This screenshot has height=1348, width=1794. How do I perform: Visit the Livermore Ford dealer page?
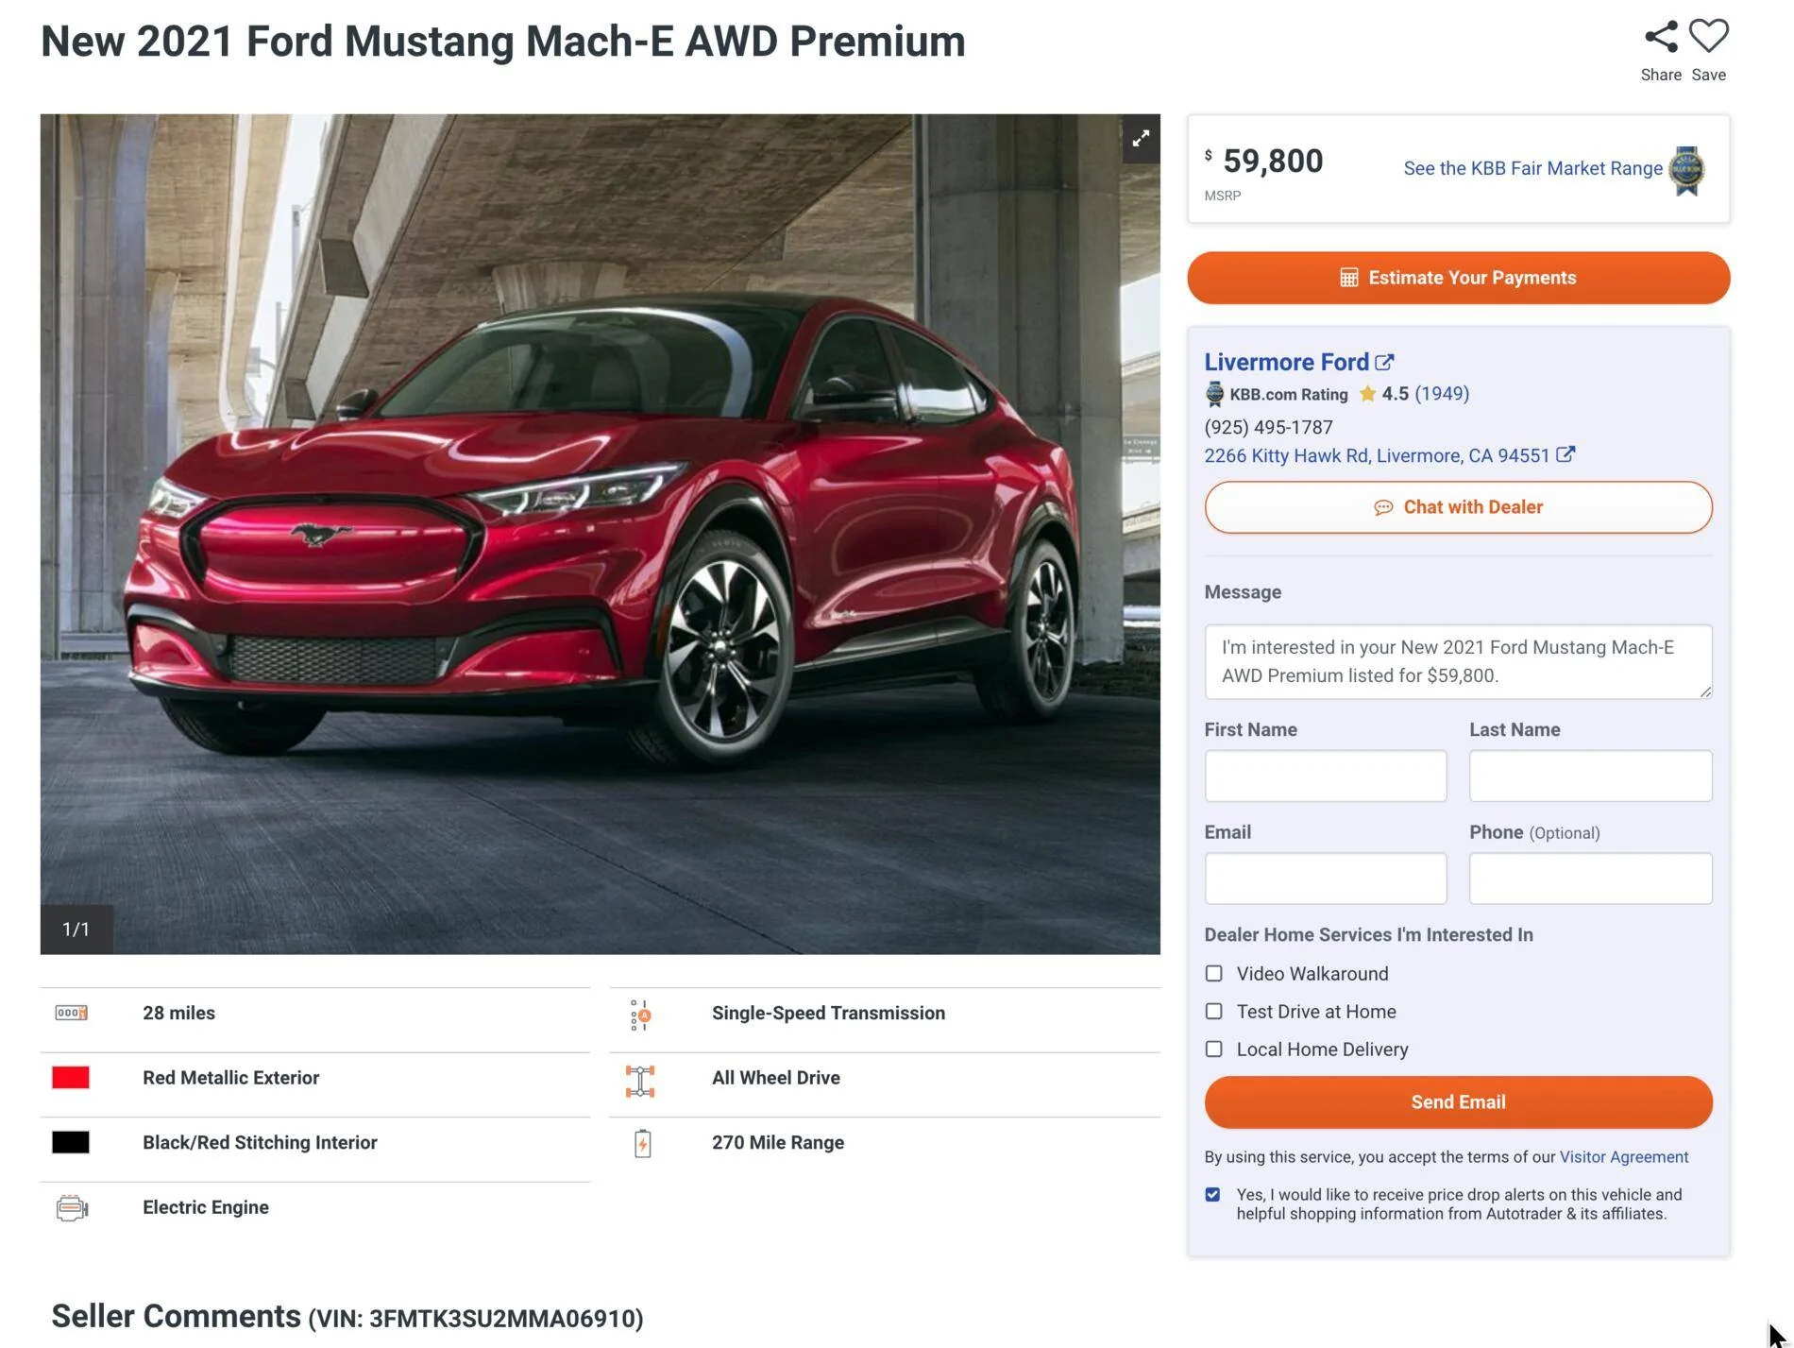[x=1287, y=362]
